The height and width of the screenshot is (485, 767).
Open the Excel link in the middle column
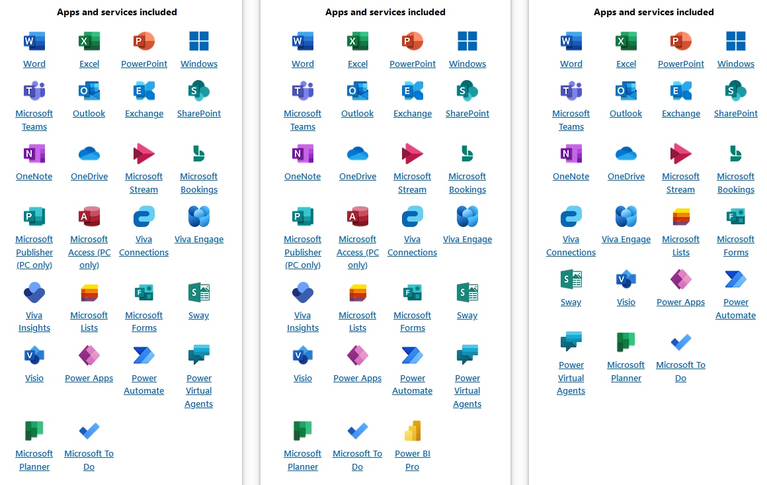point(358,64)
